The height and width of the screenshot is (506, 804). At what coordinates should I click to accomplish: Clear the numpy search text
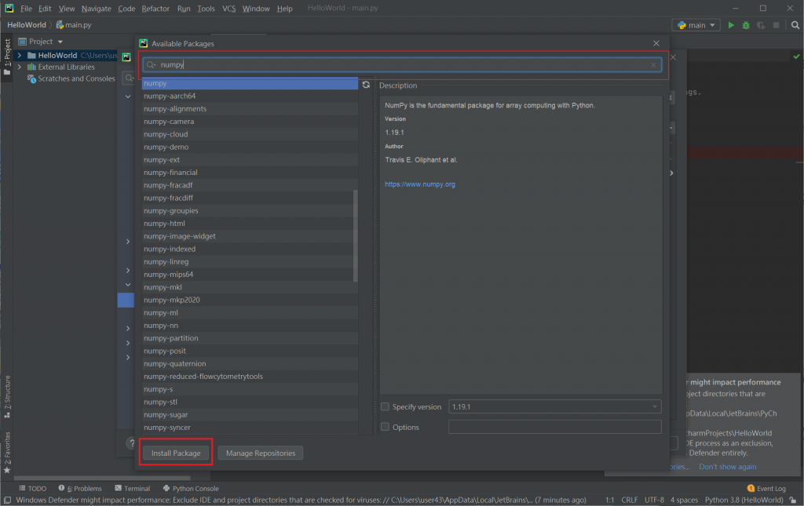click(653, 64)
